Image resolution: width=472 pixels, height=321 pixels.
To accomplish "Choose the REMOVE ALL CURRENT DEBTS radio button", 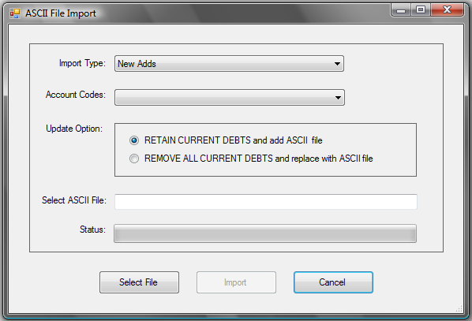I will 134,159.
